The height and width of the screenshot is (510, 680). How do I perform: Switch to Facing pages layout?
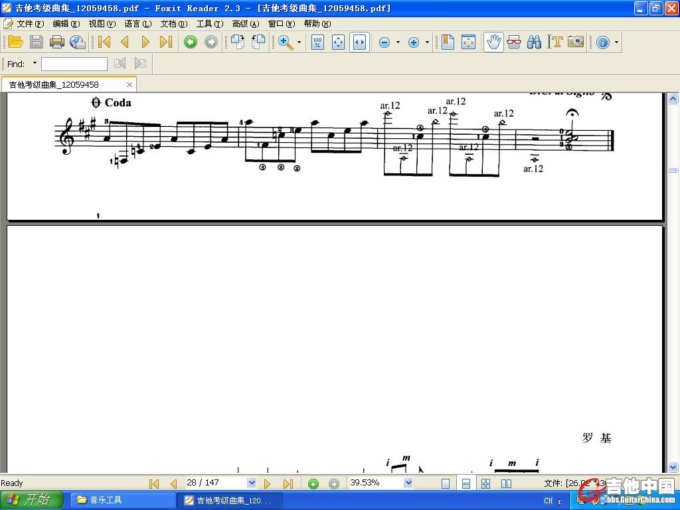tap(506, 483)
